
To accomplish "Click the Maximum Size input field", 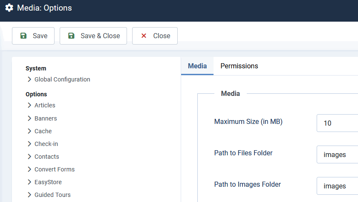I will (x=337, y=123).
